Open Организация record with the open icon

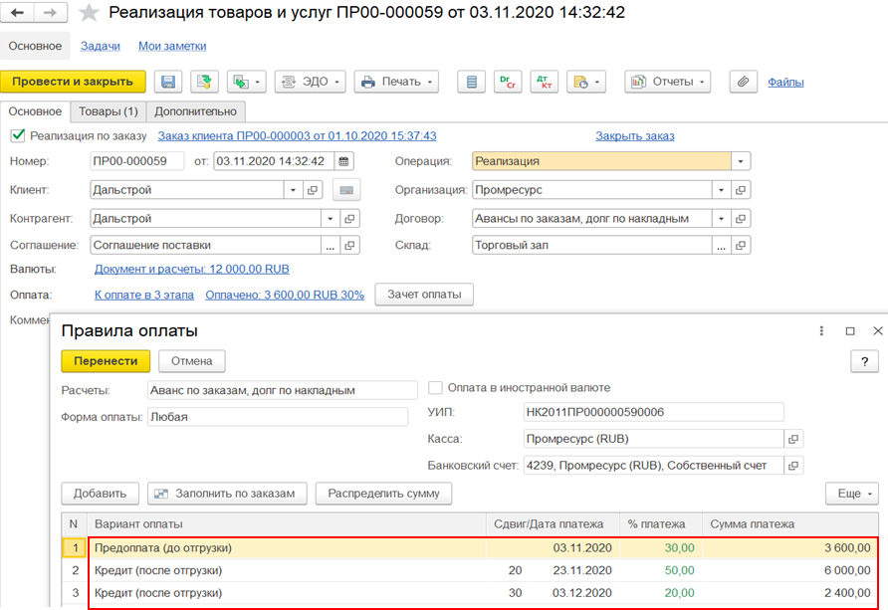(741, 190)
